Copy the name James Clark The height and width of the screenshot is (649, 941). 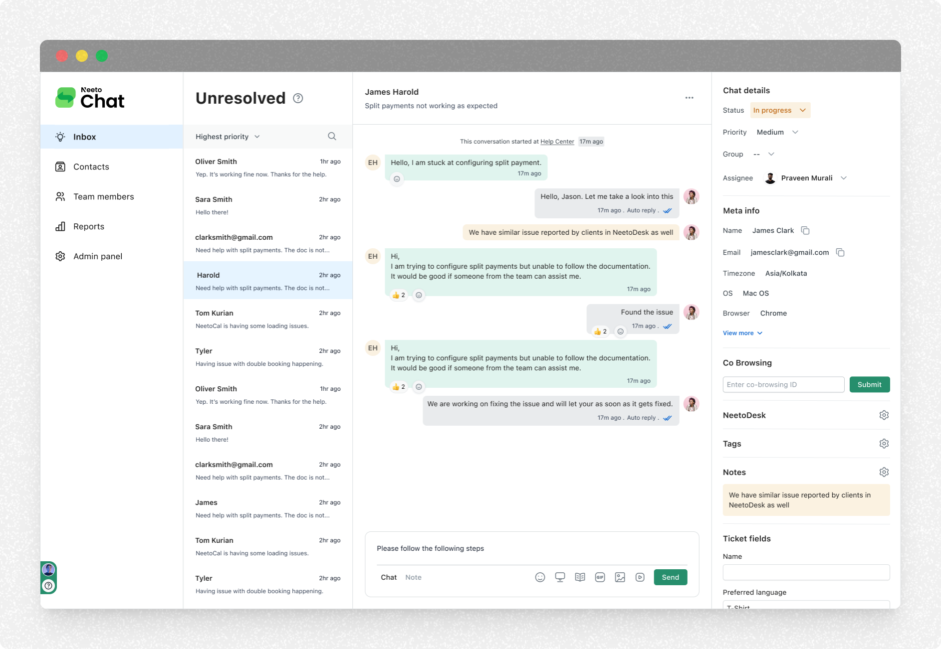(x=805, y=230)
